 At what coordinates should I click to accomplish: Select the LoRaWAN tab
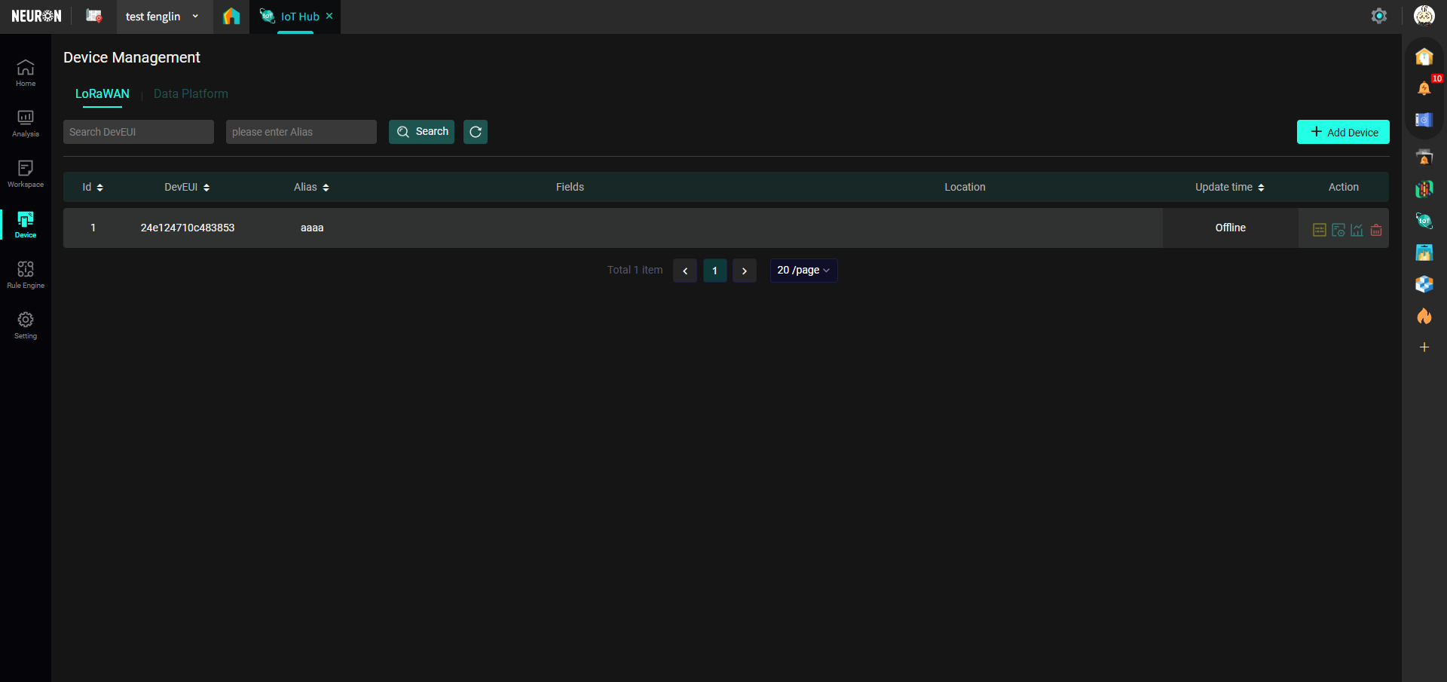[x=102, y=94]
